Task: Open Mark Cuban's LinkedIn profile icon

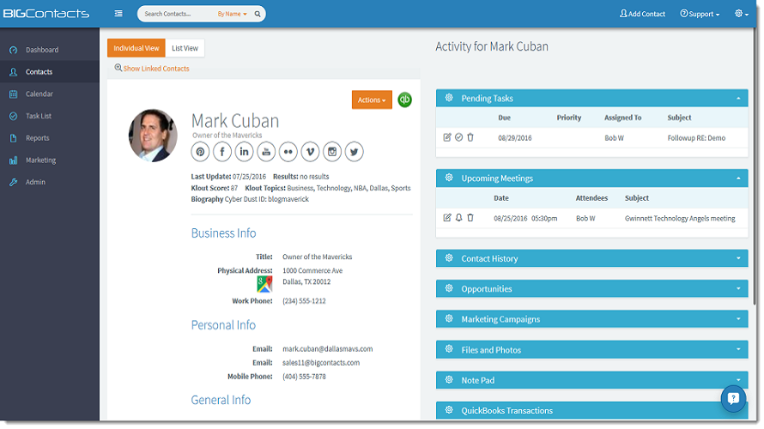Action: point(244,152)
